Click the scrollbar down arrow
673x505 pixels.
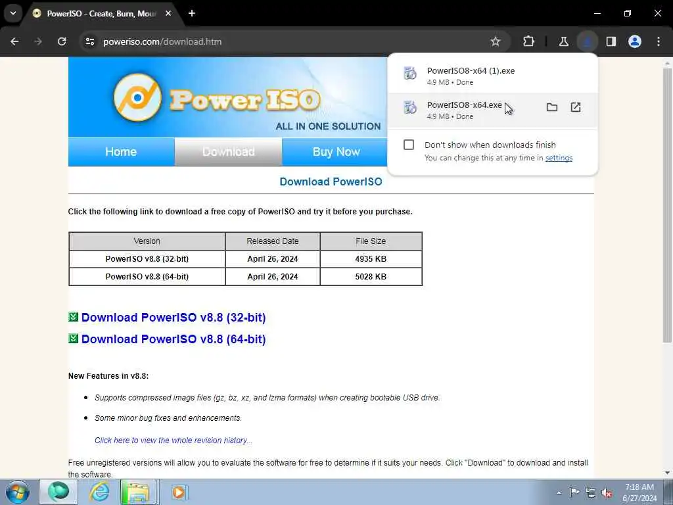[x=667, y=473]
